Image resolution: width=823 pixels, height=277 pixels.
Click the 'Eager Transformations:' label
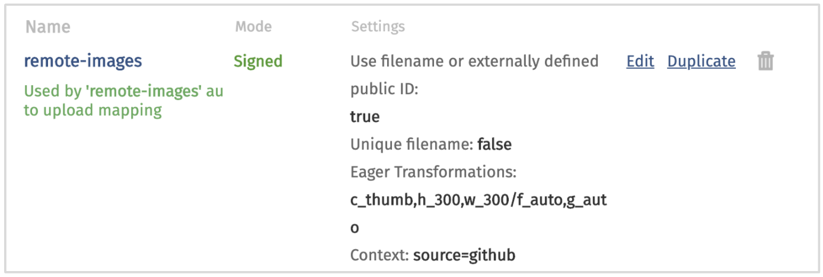(x=433, y=172)
